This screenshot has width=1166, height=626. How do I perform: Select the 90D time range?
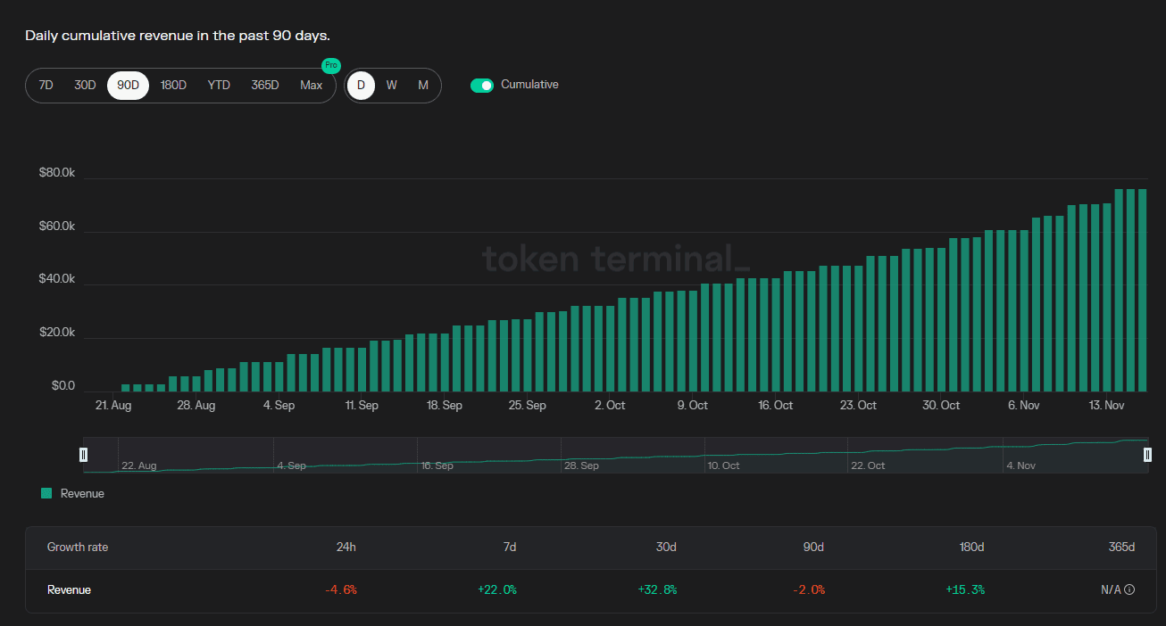(x=128, y=86)
